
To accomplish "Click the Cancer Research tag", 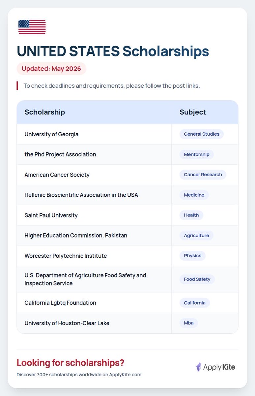I will click(203, 175).
